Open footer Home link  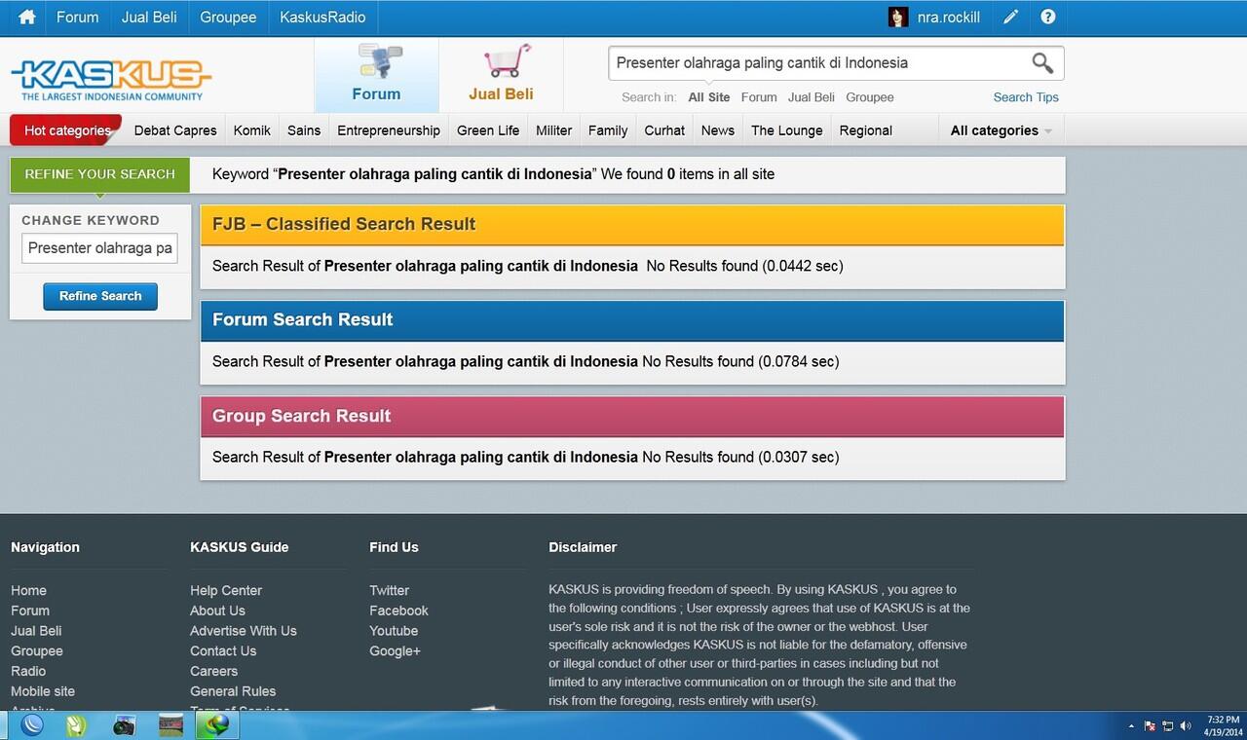point(28,590)
